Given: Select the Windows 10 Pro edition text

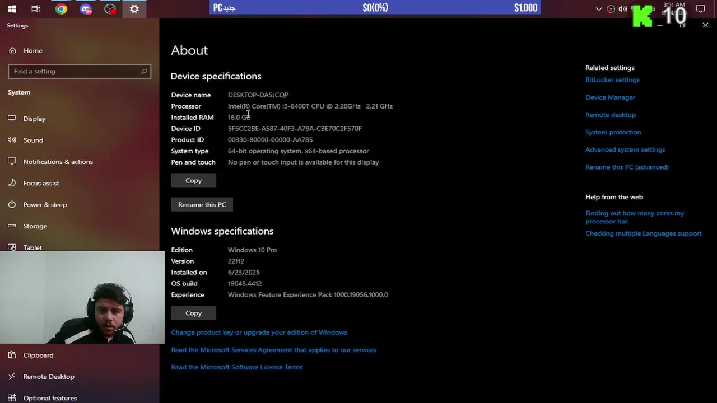Looking at the screenshot, I should click(252, 250).
